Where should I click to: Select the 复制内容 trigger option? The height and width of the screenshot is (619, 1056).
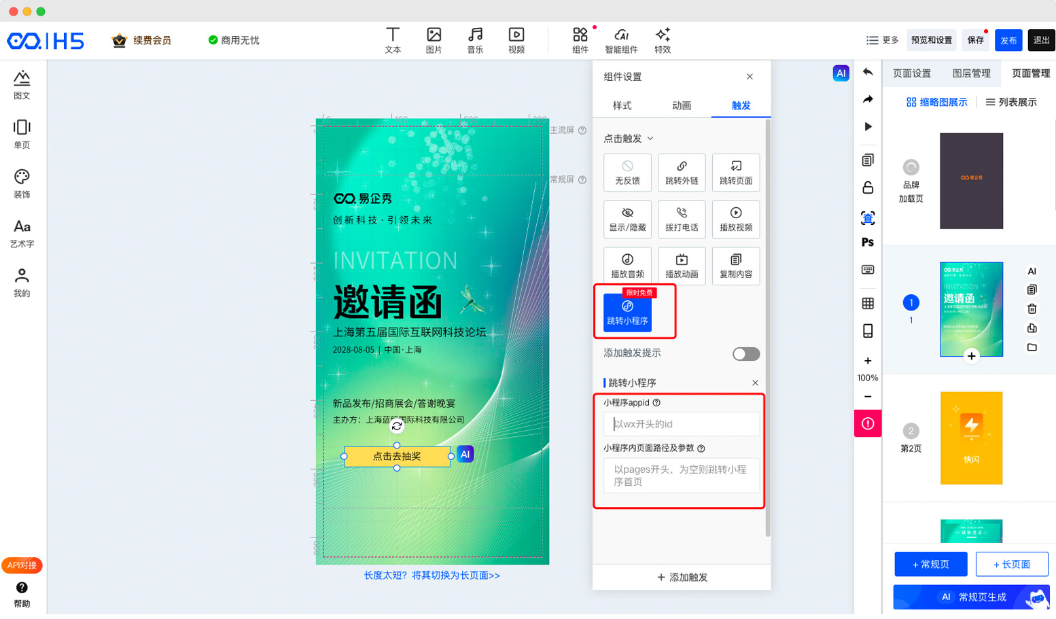736,266
